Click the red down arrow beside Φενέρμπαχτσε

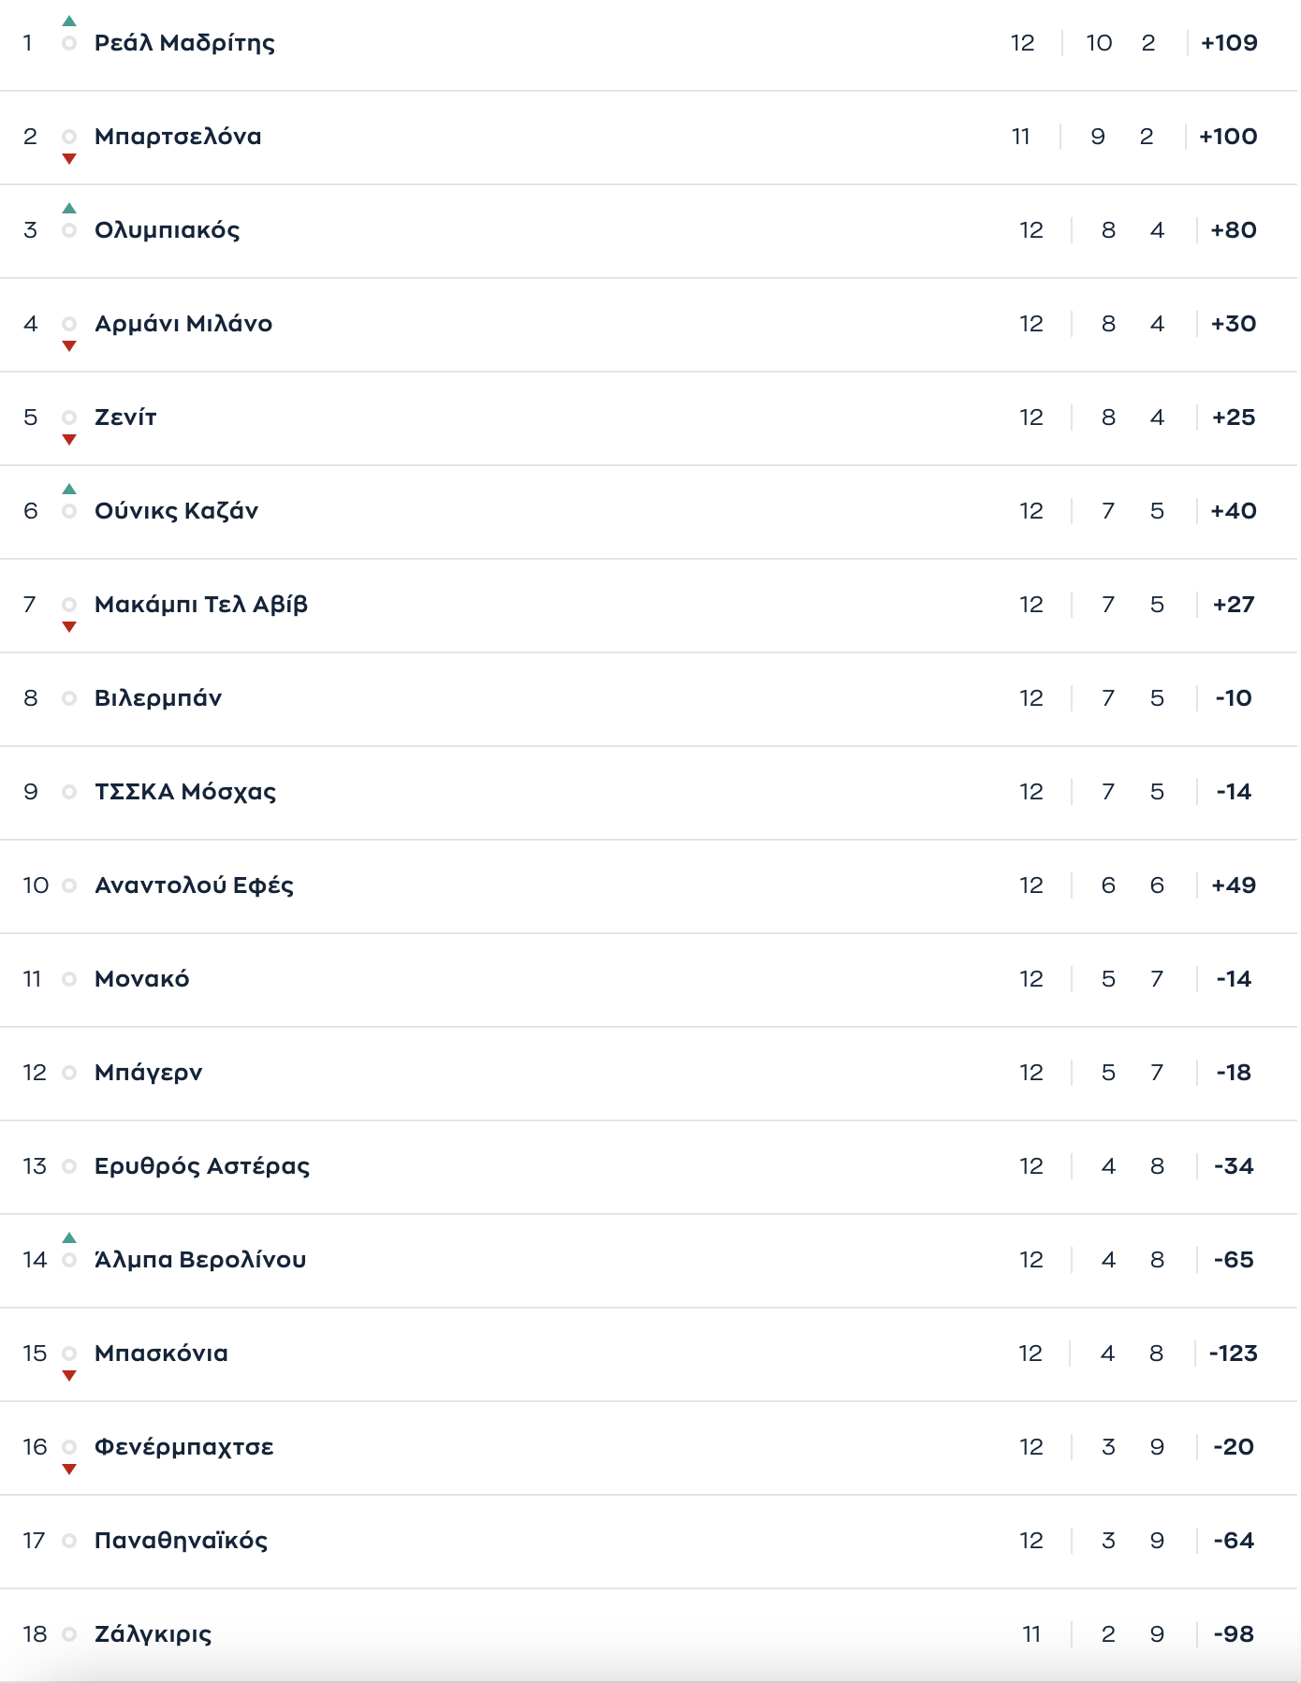coord(69,1470)
